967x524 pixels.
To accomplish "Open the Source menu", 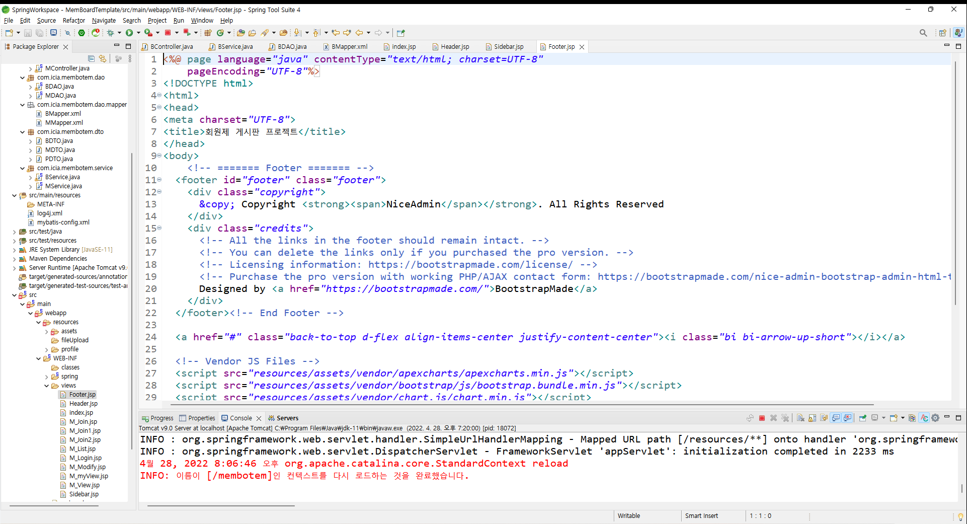I will click(46, 21).
